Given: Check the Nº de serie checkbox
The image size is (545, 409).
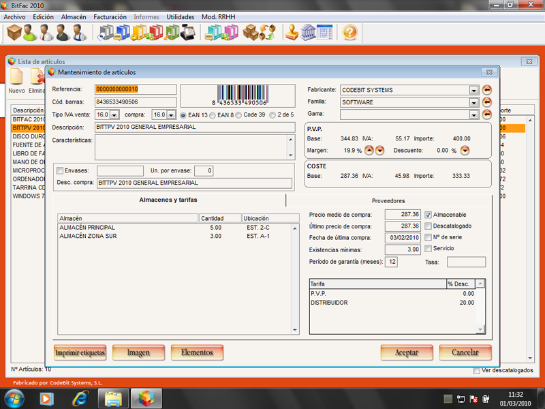Looking at the screenshot, I should coord(429,237).
